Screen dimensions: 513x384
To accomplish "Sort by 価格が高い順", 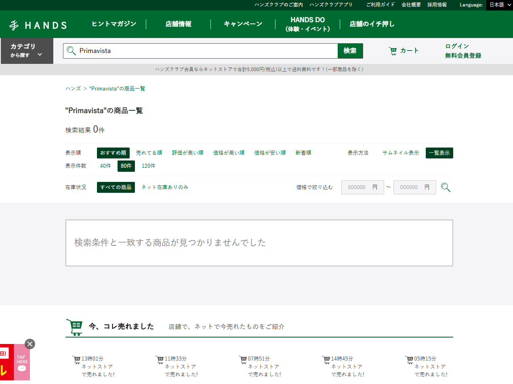I will tap(229, 153).
